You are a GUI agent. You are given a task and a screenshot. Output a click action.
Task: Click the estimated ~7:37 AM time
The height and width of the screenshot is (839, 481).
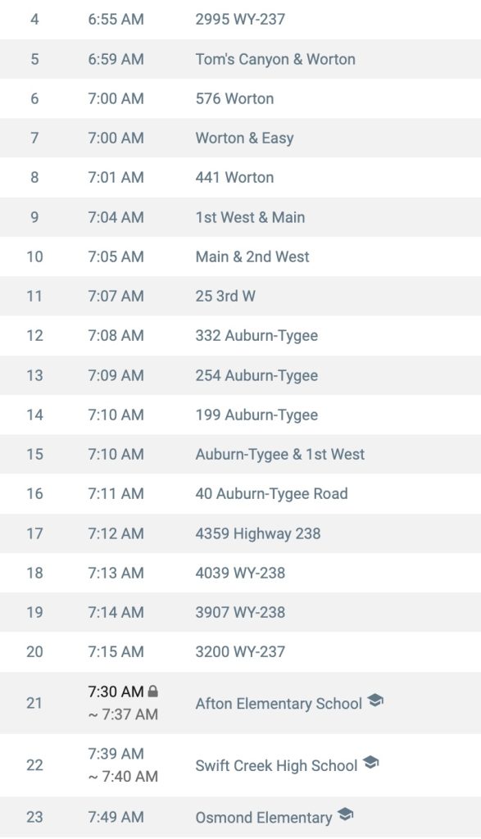[x=123, y=714]
